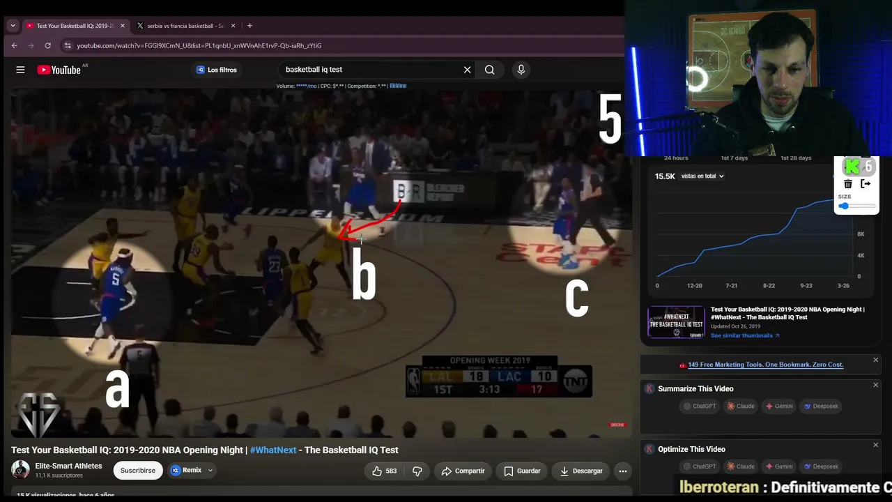Open more actions three-dot menu
This screenshot has height=502, width=892.
pyautogui.click(x=623, y=471)
